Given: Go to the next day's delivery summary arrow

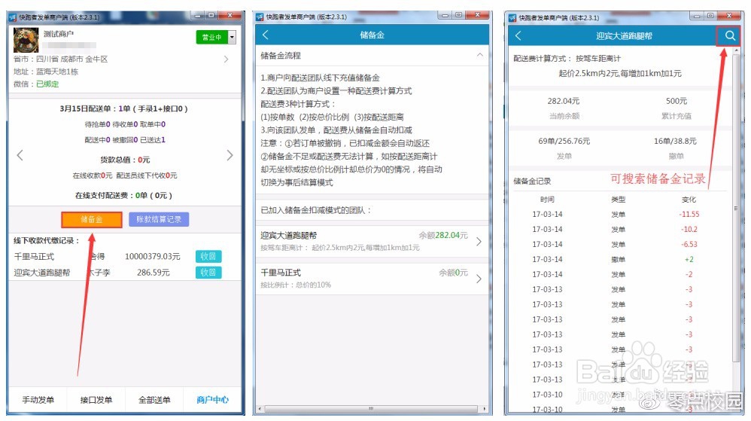Looking at the screenshot, I should pyautogui.click(x=230, y=155).
